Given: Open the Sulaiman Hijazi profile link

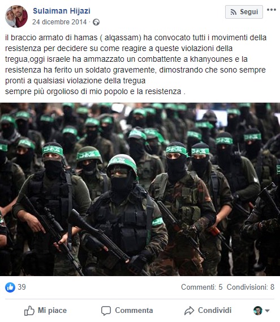Looking at the screenshot, I should [x=62, y=11].
